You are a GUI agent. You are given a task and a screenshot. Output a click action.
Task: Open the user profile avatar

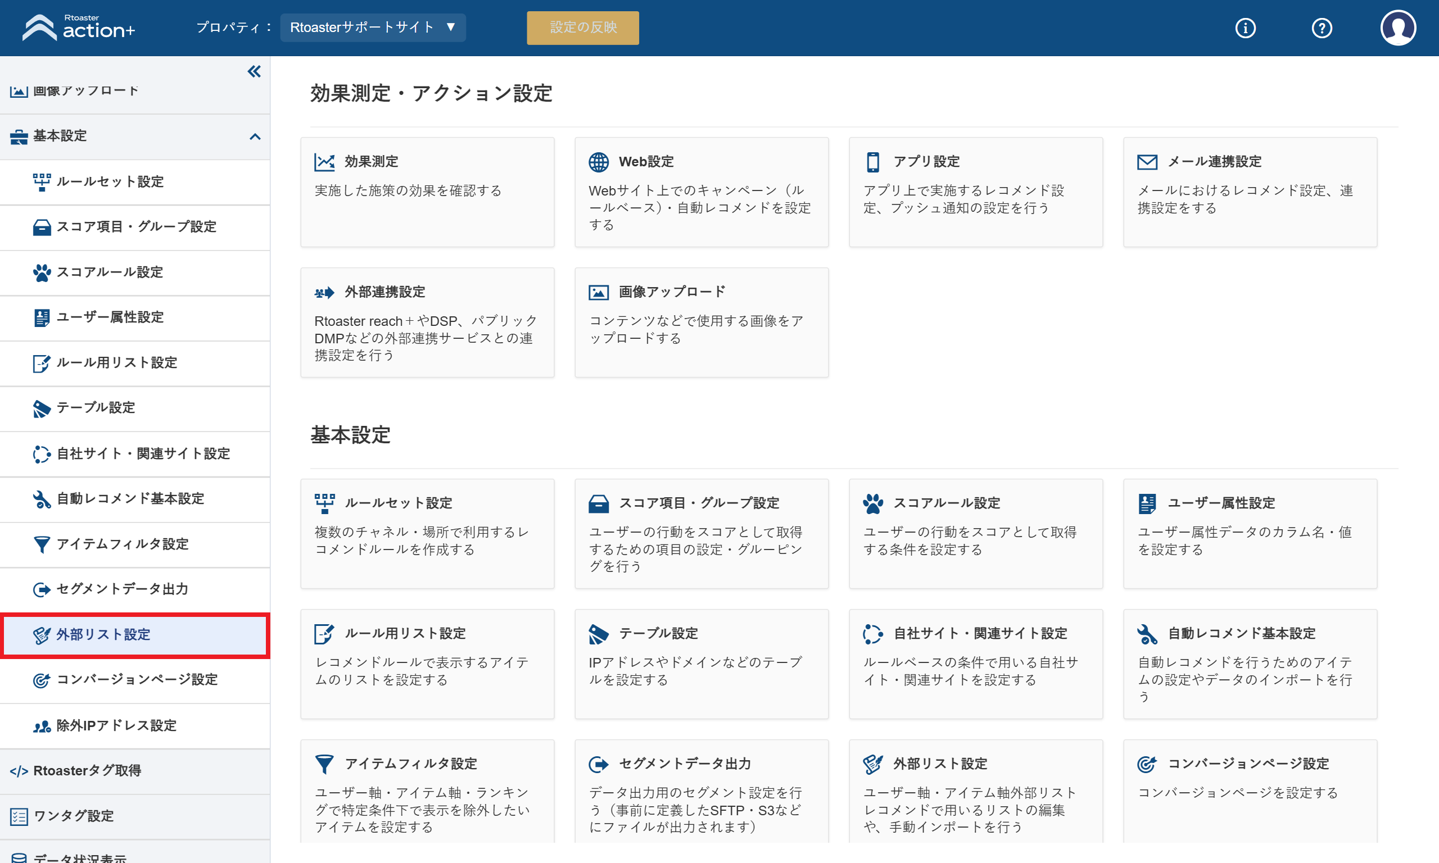pos(1398,28)
